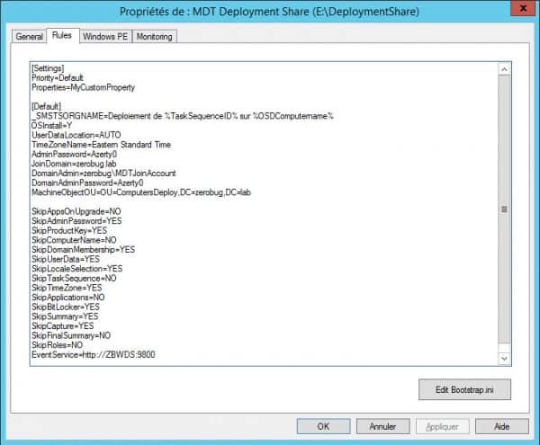Click the [Settings] line in rules
Viewport: 540px width, 445px height.
(x=48, y=68)
